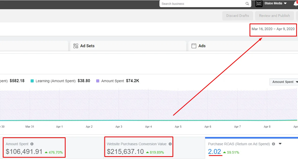Click the Ads panel icon

point(194,46)
